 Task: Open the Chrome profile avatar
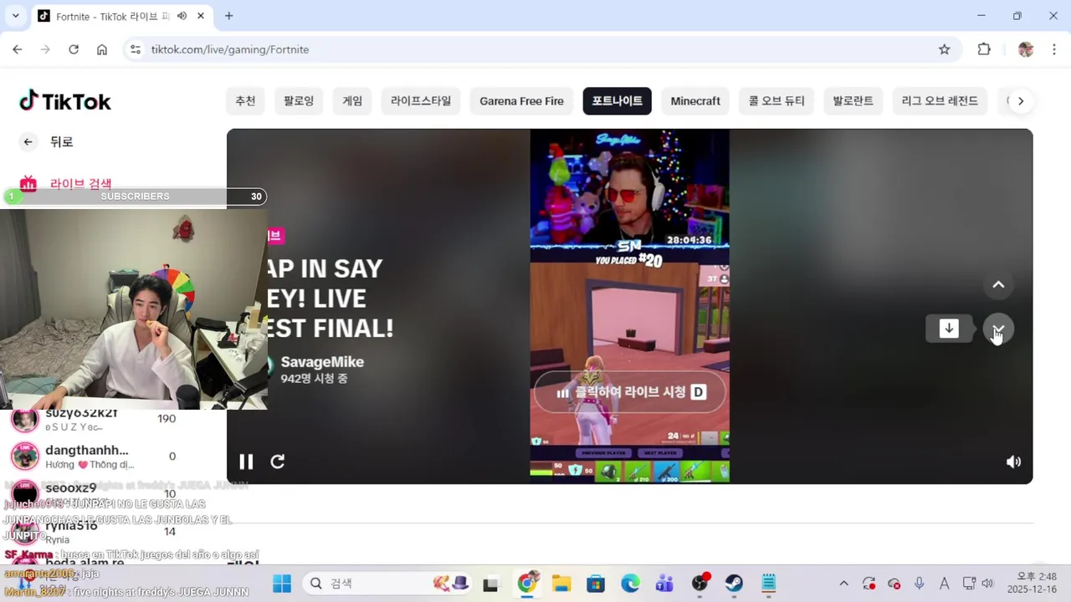pos(1026,49)
